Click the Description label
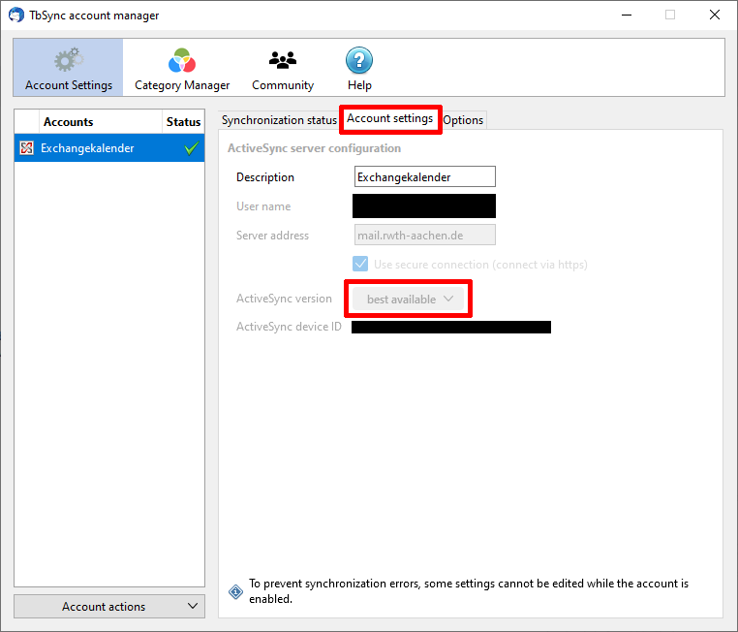738x632 pixels. coord(265,177)
